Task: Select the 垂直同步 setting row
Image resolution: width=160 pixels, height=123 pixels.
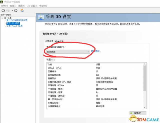Action: coord(95,78)
